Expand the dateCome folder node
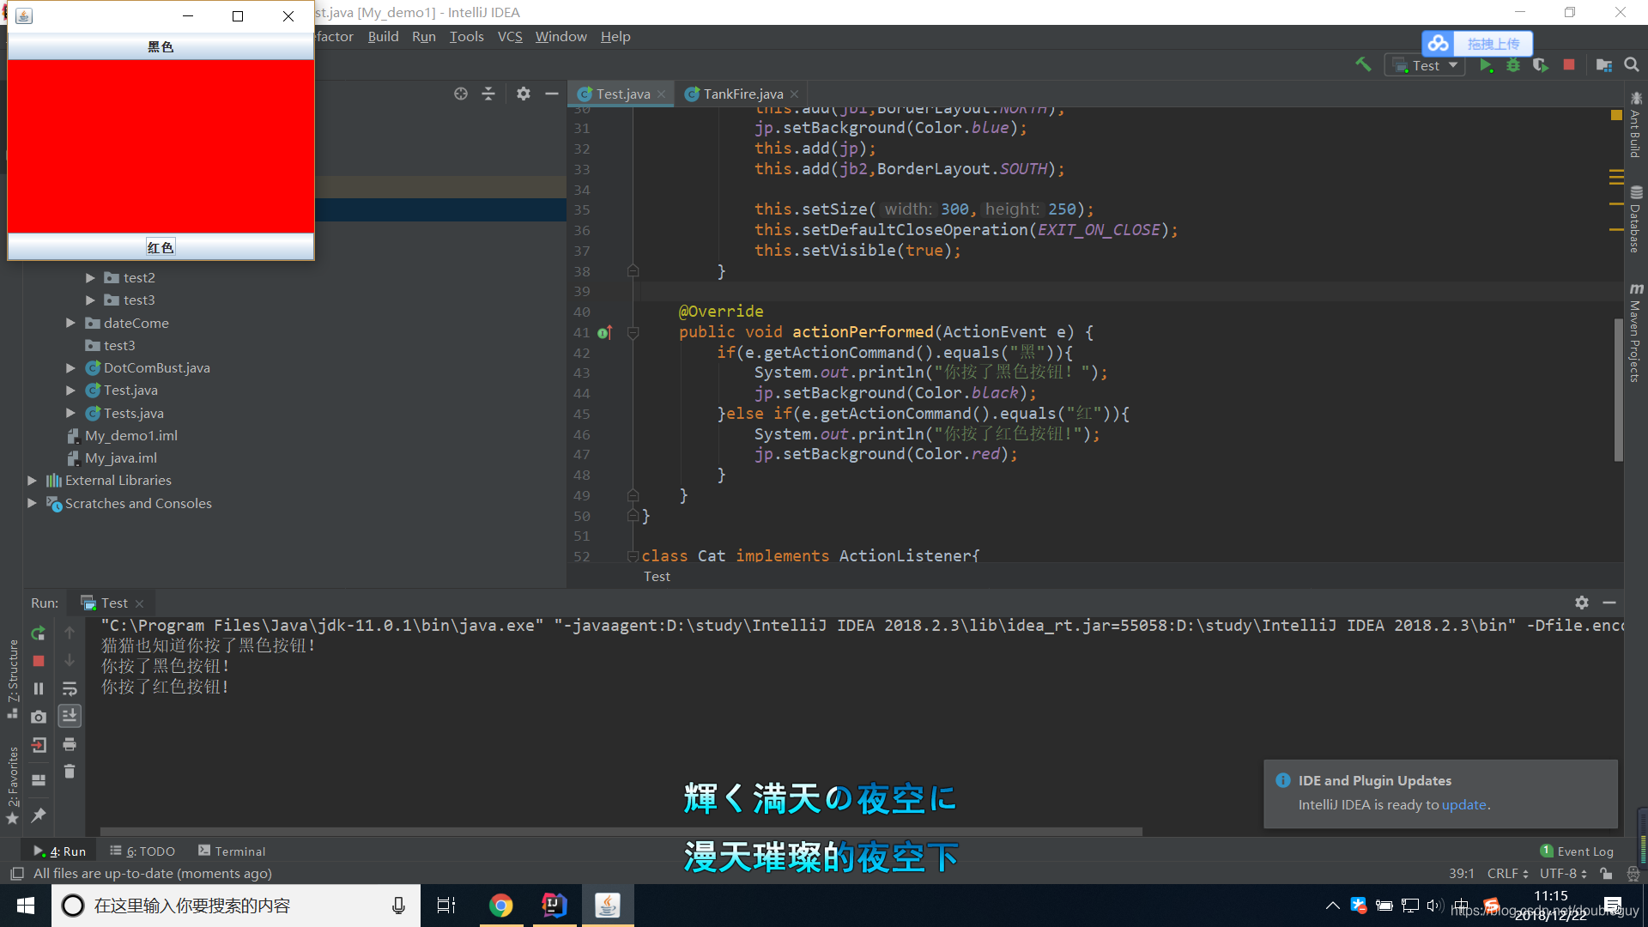The width and height of the screenshot is (1648, 927). (70, 323)
